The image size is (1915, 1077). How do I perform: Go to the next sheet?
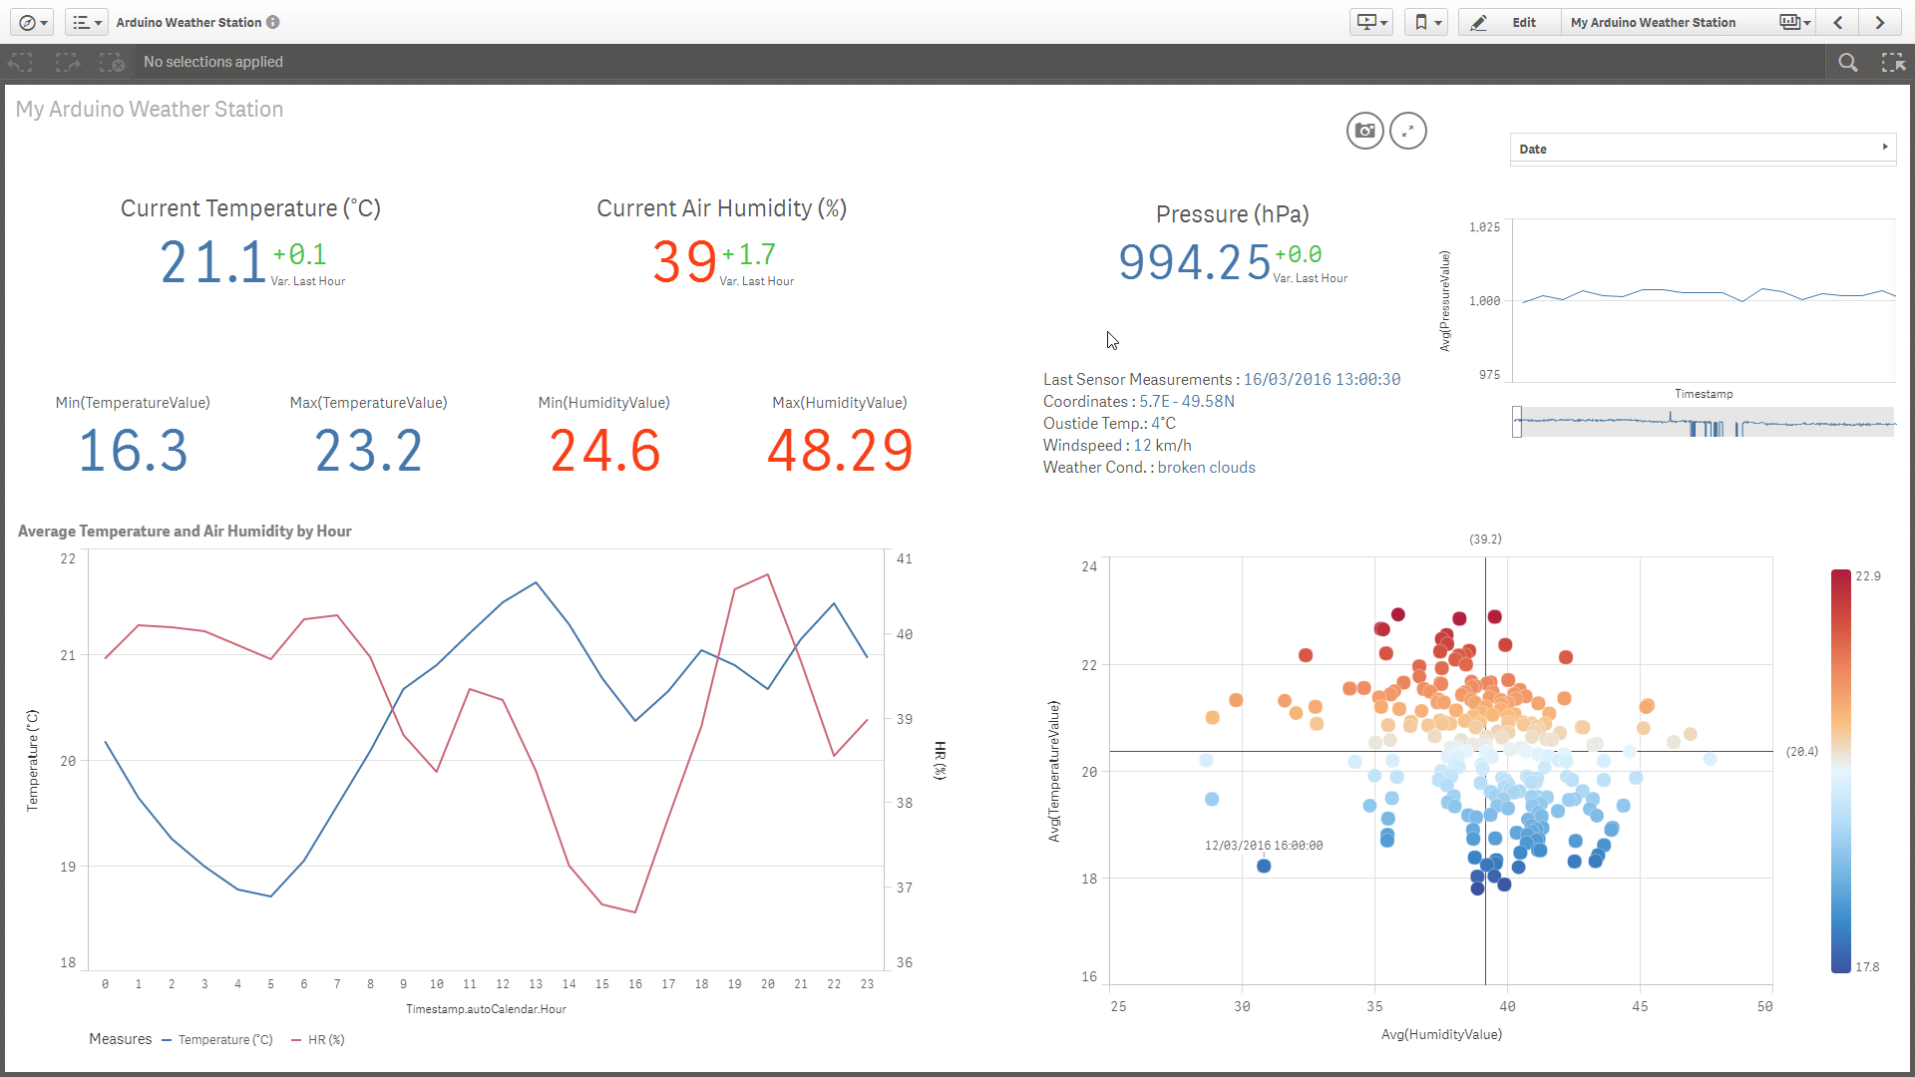(1879, 22)
